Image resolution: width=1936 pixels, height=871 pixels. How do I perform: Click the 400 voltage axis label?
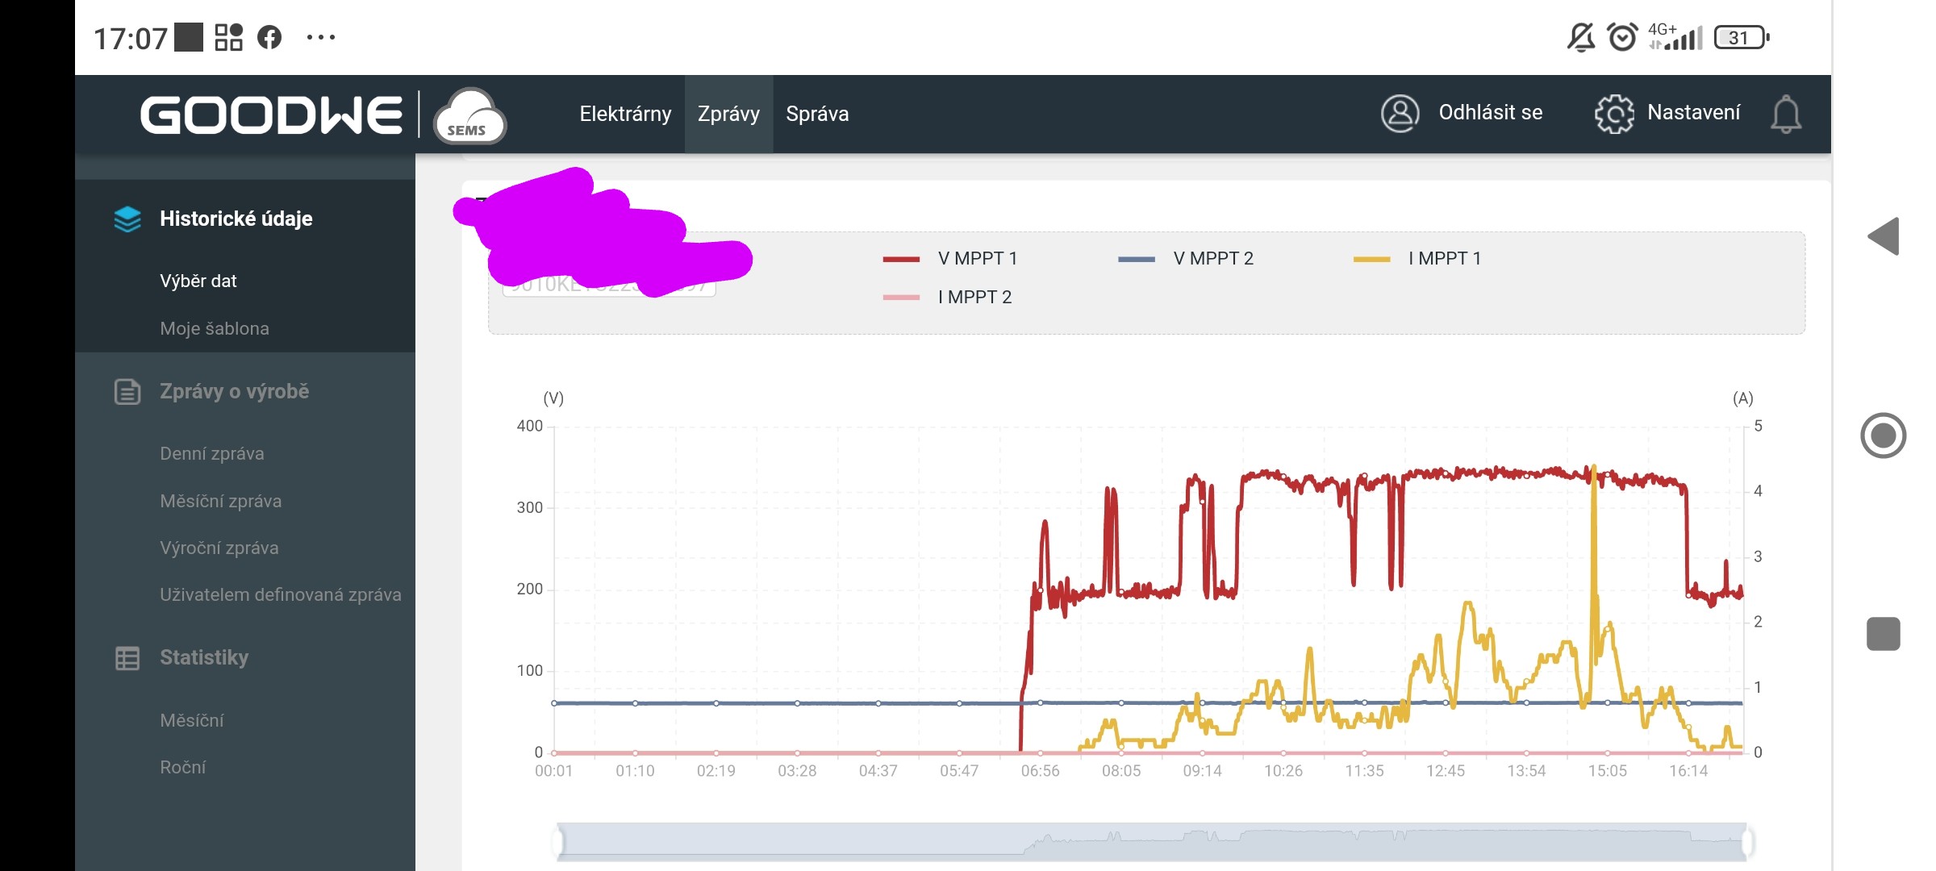coord(530,426)
